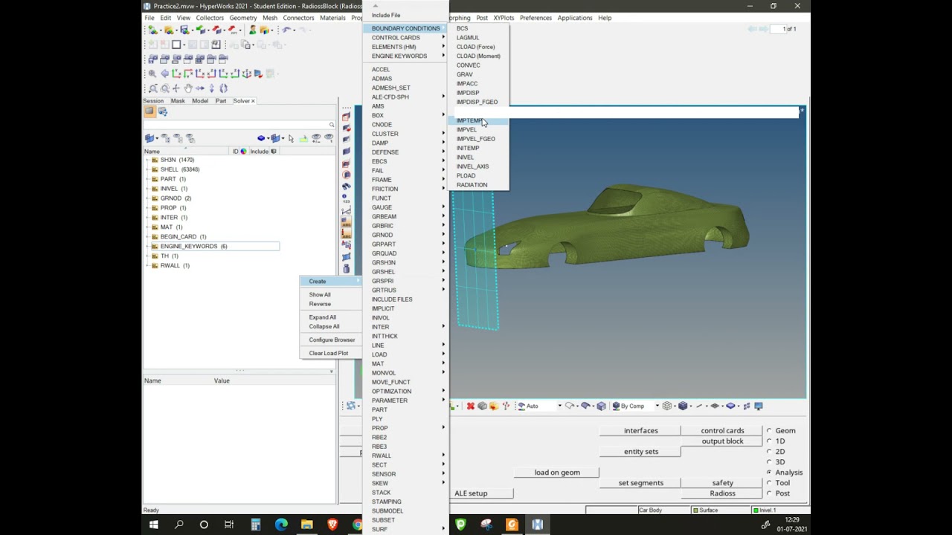Select the 1D radio button
The image size is (952, 535).
769,441
